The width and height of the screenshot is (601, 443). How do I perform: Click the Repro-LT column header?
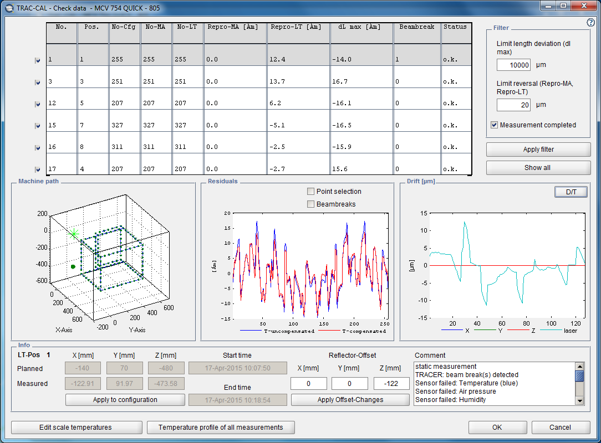[x=298, y=33]
